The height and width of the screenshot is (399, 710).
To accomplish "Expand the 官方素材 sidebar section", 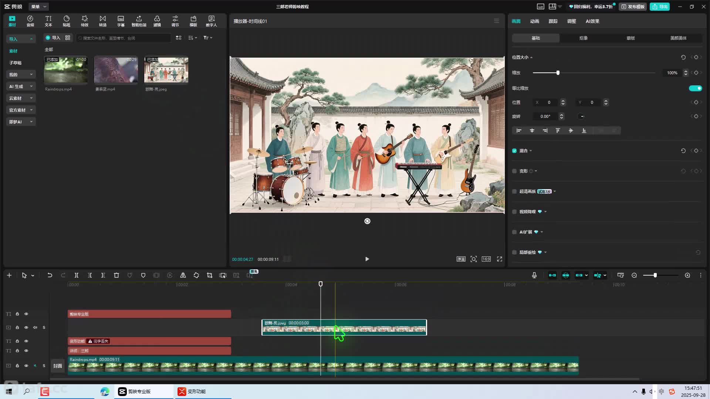I will [21, 110].
